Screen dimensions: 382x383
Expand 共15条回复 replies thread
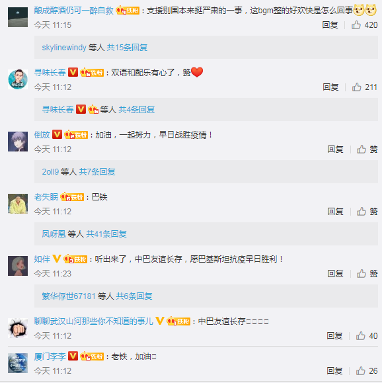pyautogui.click(x=127, y=48)
